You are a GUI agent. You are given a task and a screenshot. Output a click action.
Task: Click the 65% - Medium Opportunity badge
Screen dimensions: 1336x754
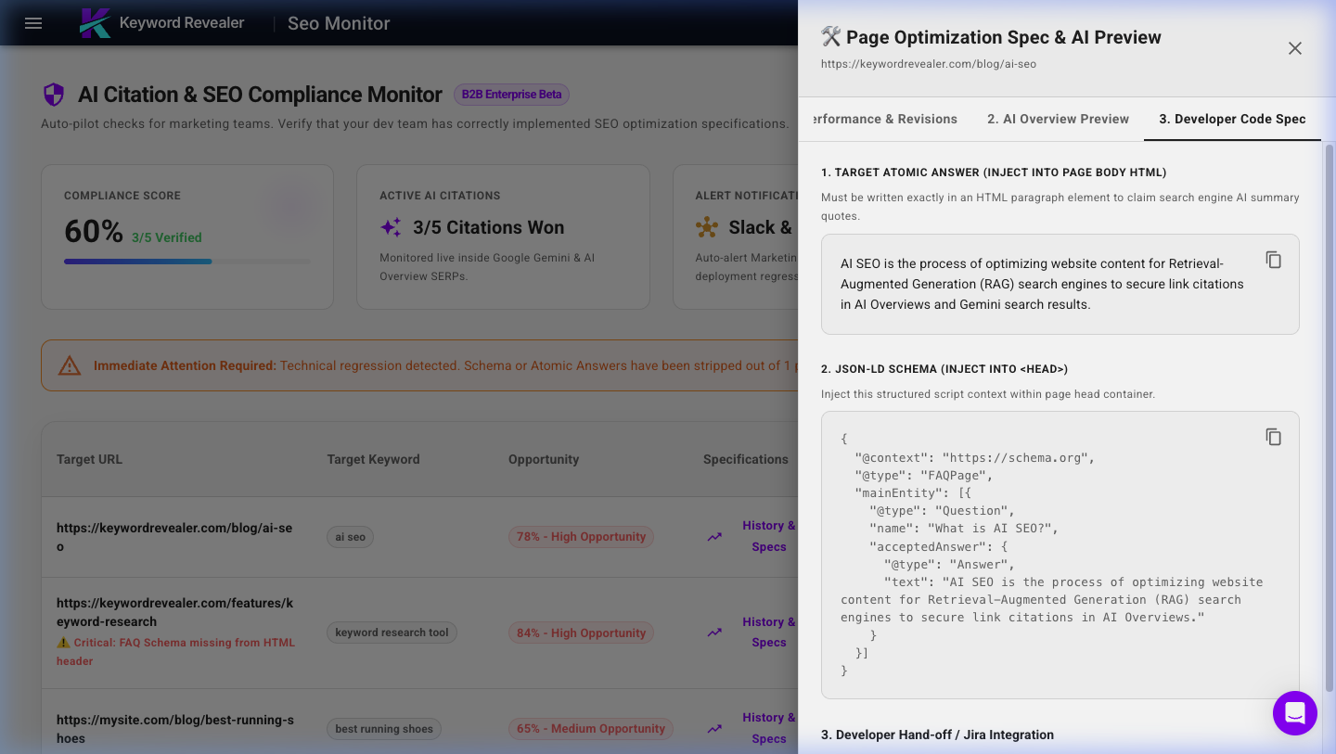591,729
